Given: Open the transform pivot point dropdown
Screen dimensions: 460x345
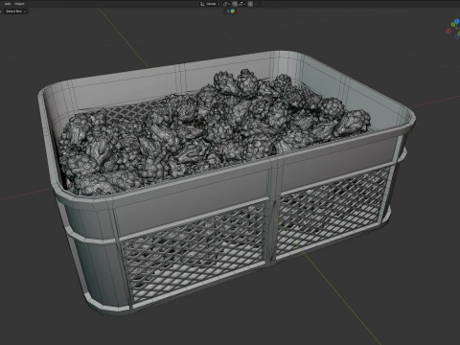Looking at the screenshot, I should [226, 4].
